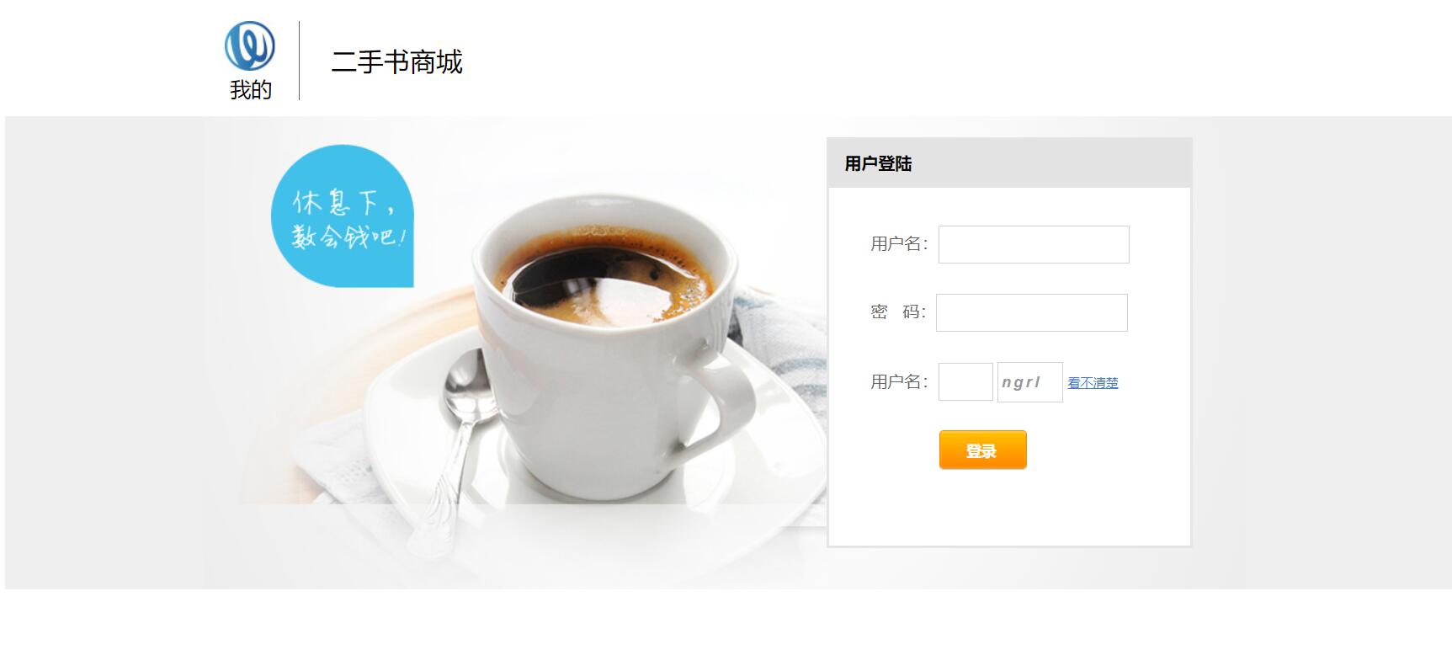Refresh captcha via 看不清楚 link
Image resolution: width=1452 pixels, height=655 pixels.
click(1093, 383)
